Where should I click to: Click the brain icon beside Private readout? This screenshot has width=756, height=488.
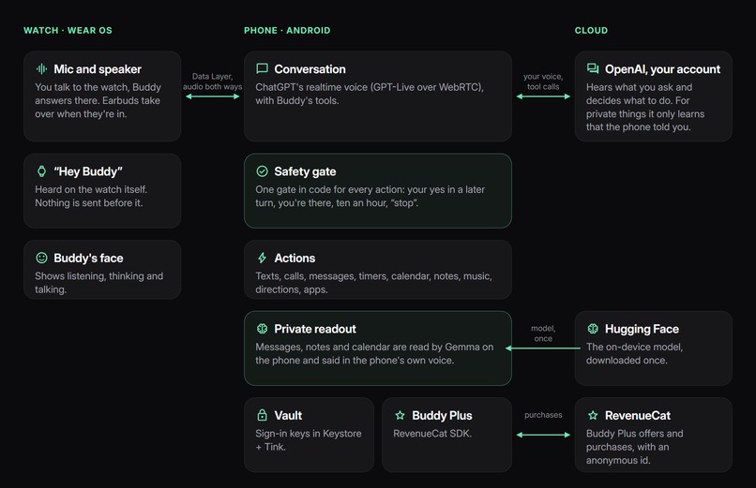click(x=262, y=329)
